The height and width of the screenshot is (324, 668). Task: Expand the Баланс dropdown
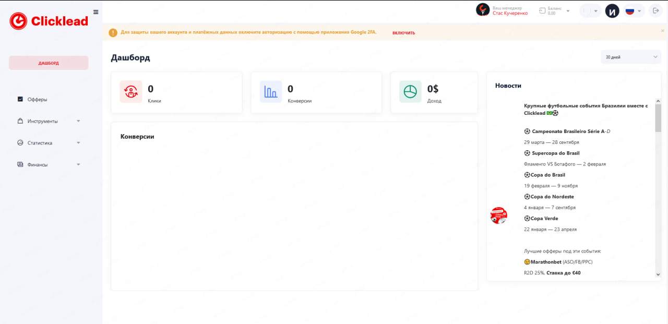[x=568, y=11]
